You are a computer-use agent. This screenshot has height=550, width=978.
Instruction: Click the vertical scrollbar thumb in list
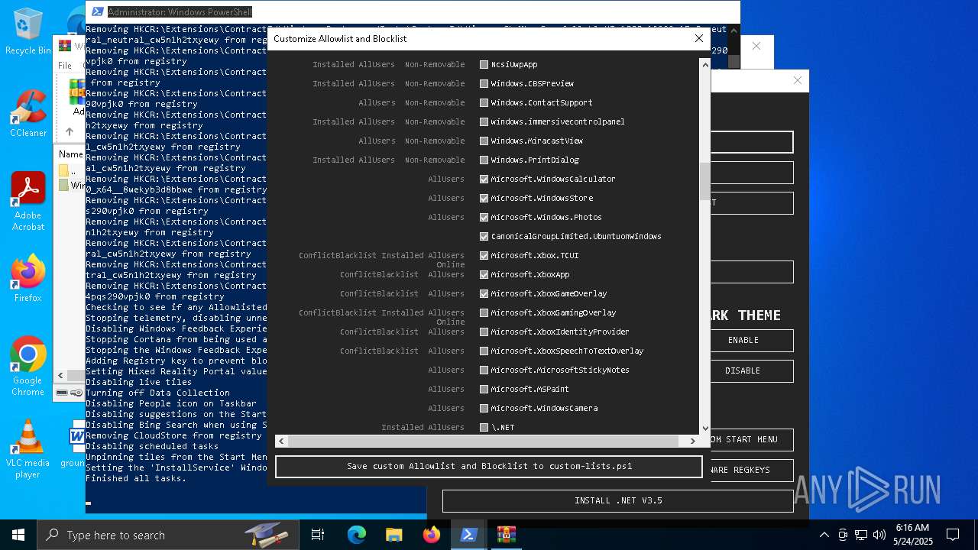pyautogui.click(x=705, y=181)
